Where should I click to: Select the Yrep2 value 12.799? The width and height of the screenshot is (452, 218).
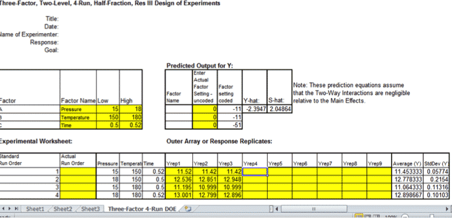click(x=205, y=195)
